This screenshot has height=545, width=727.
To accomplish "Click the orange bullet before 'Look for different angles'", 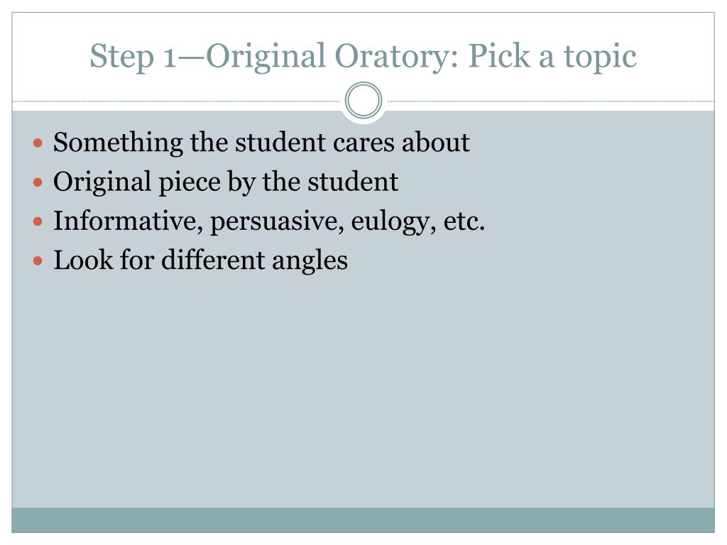I will (38, 261).
